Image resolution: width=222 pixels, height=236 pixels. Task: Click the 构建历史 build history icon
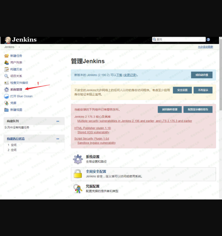pyautogui.click(x=6, y=69)
